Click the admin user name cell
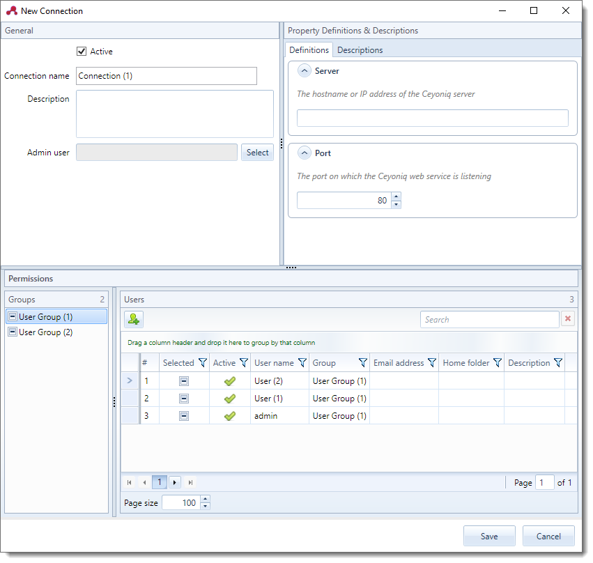 click(279, 416)
